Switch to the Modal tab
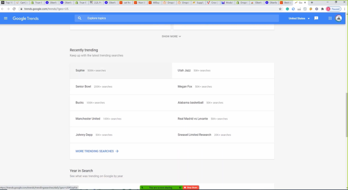348x190 pixels. (x=227, y=2)
